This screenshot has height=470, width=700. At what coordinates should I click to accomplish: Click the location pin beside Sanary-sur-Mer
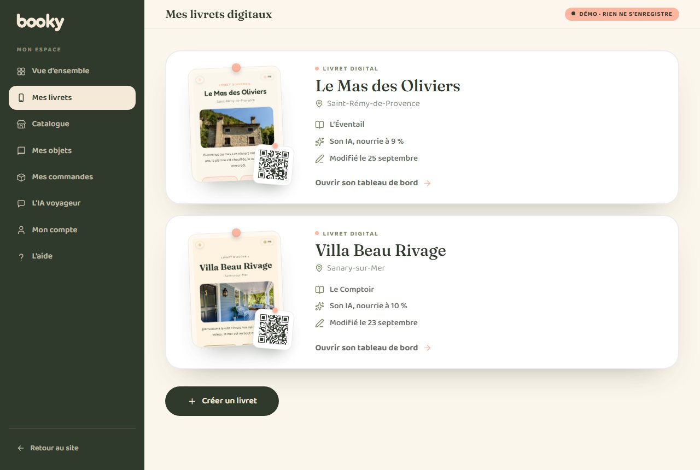[319, 268]
